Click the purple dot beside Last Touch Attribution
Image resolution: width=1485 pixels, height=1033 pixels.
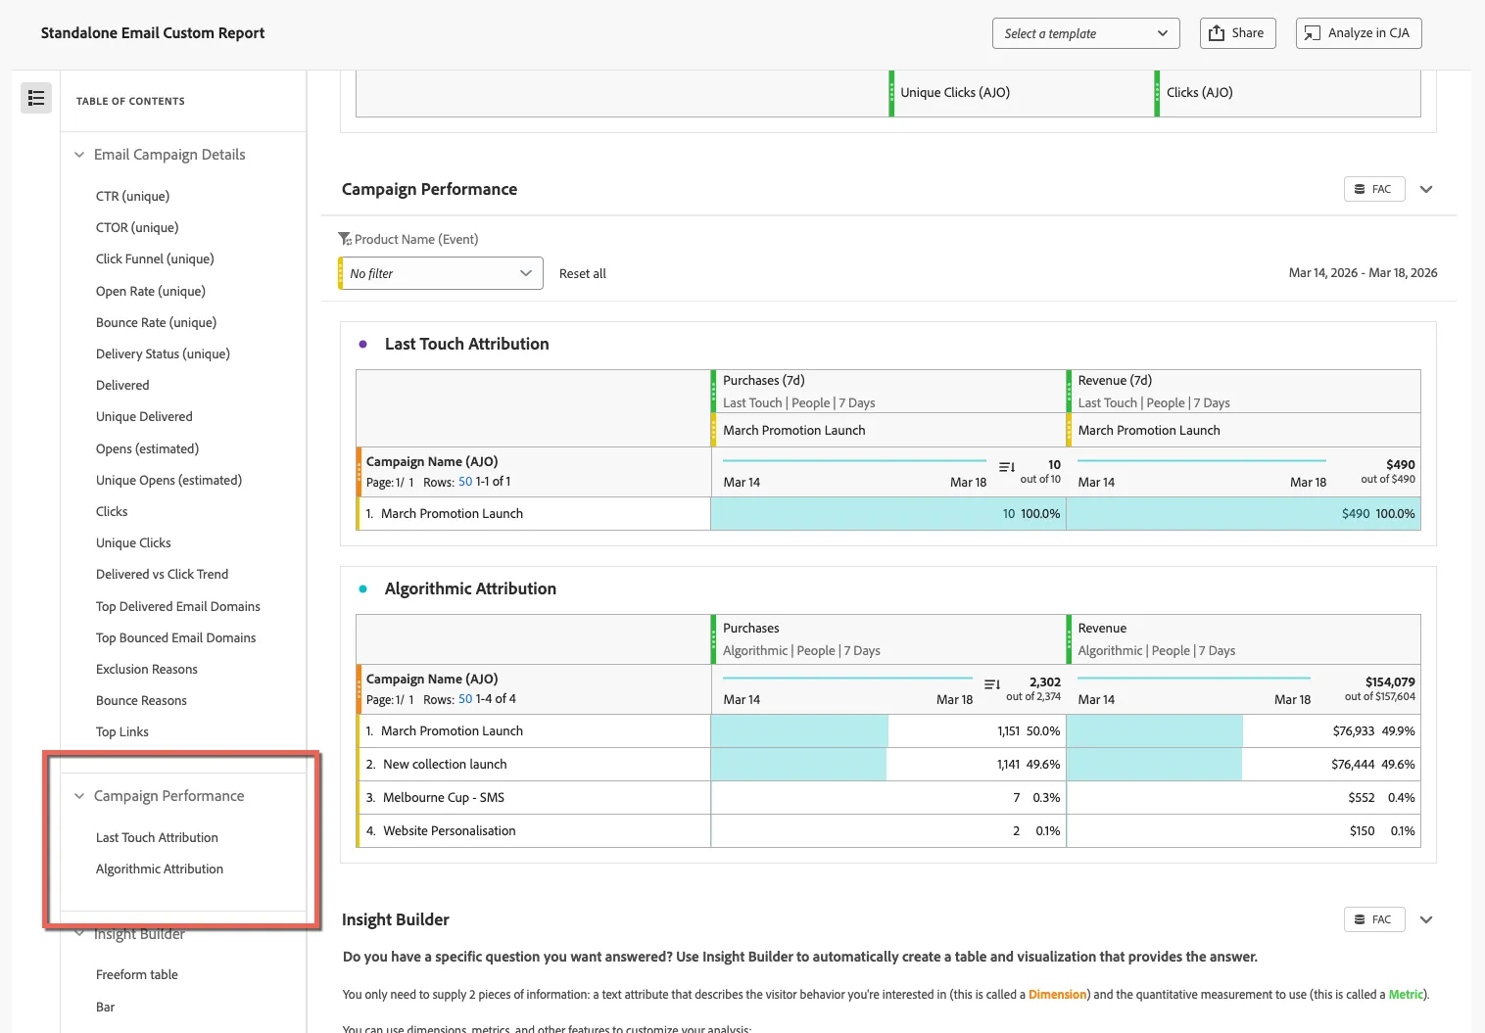click(x=363, y=344)
